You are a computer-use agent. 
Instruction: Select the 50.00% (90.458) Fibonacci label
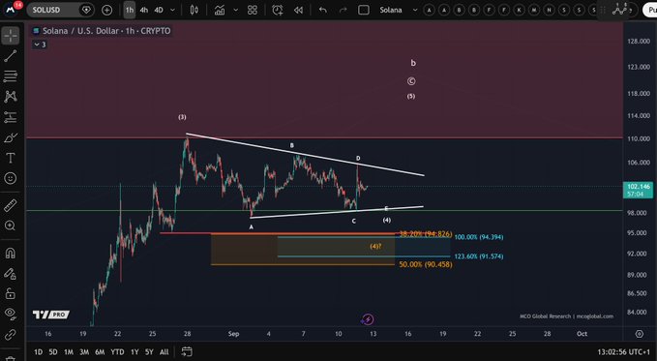click(x=426, y=264)
